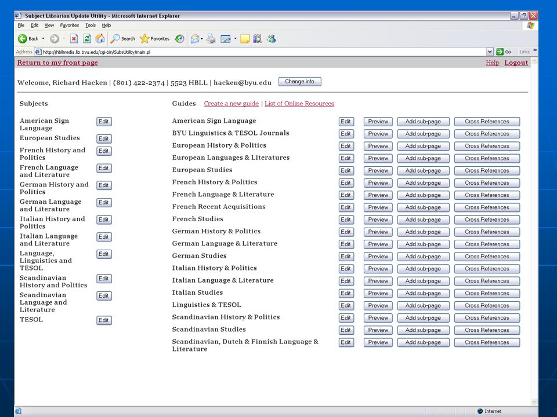557x417 pixels.
Task: Open the address bar dropdown arrow
Action: (490, 52)
